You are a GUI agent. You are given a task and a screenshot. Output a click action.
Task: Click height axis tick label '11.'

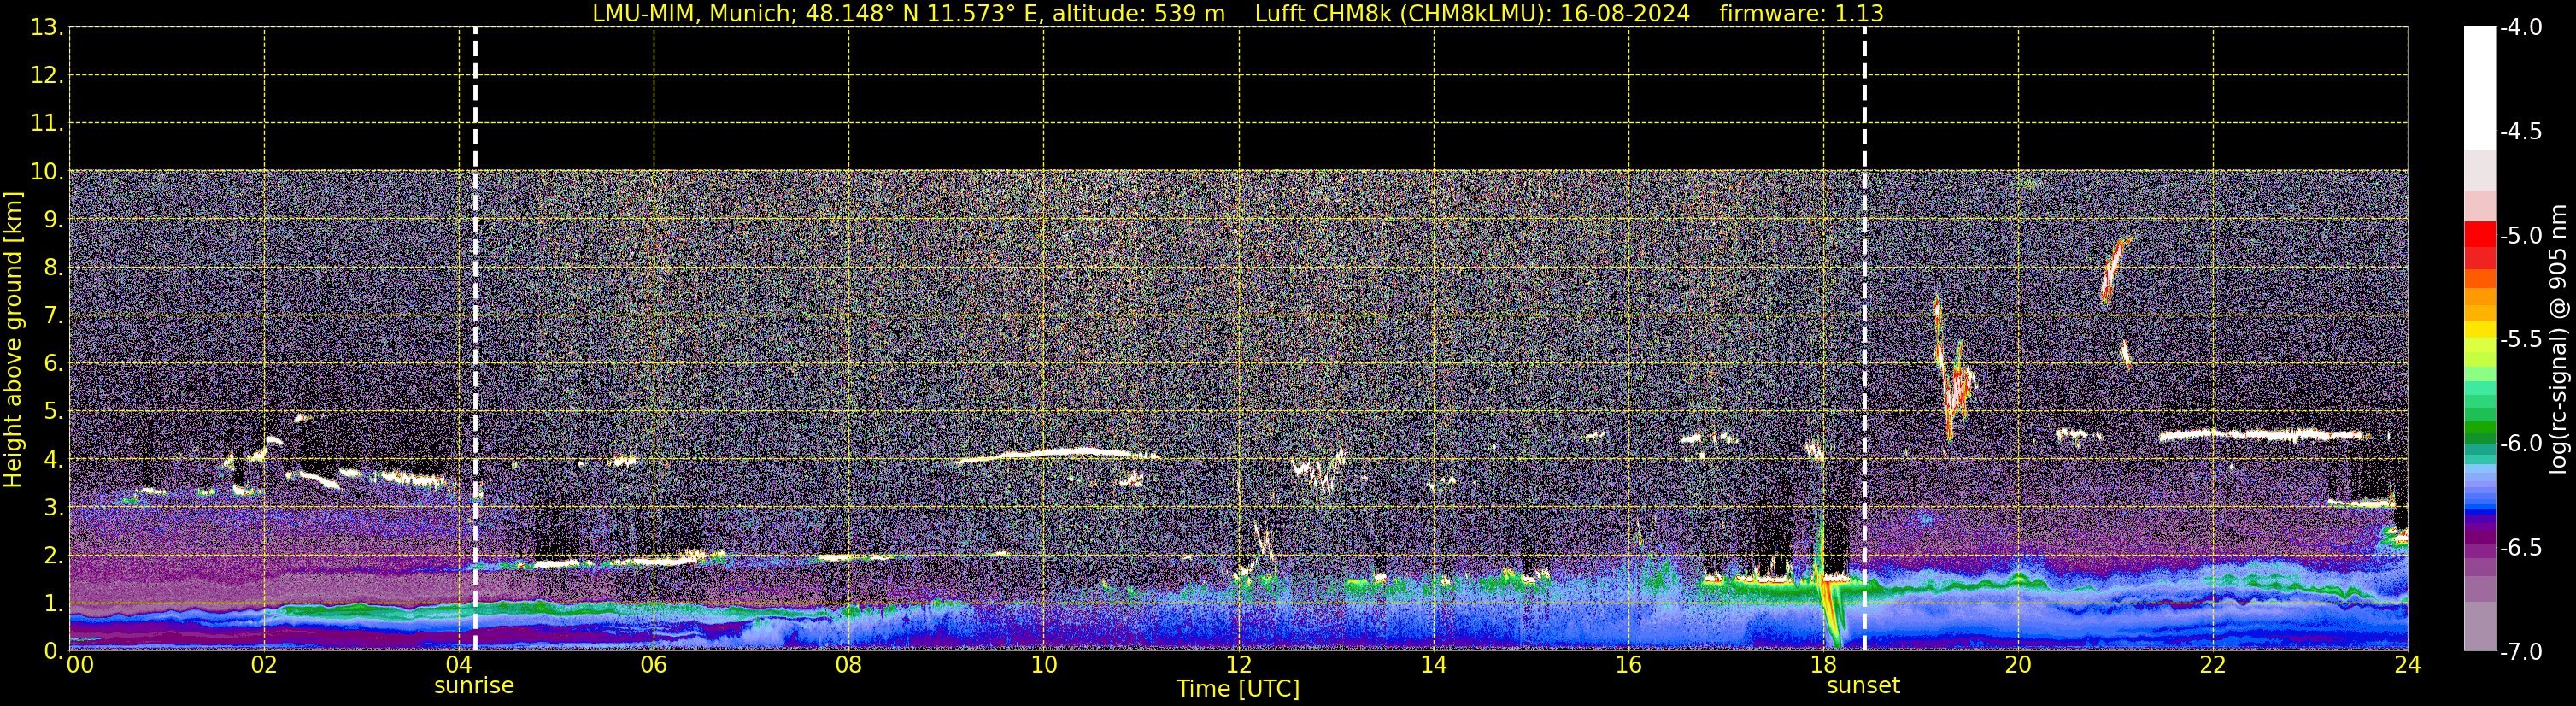[x=47, y=124]
